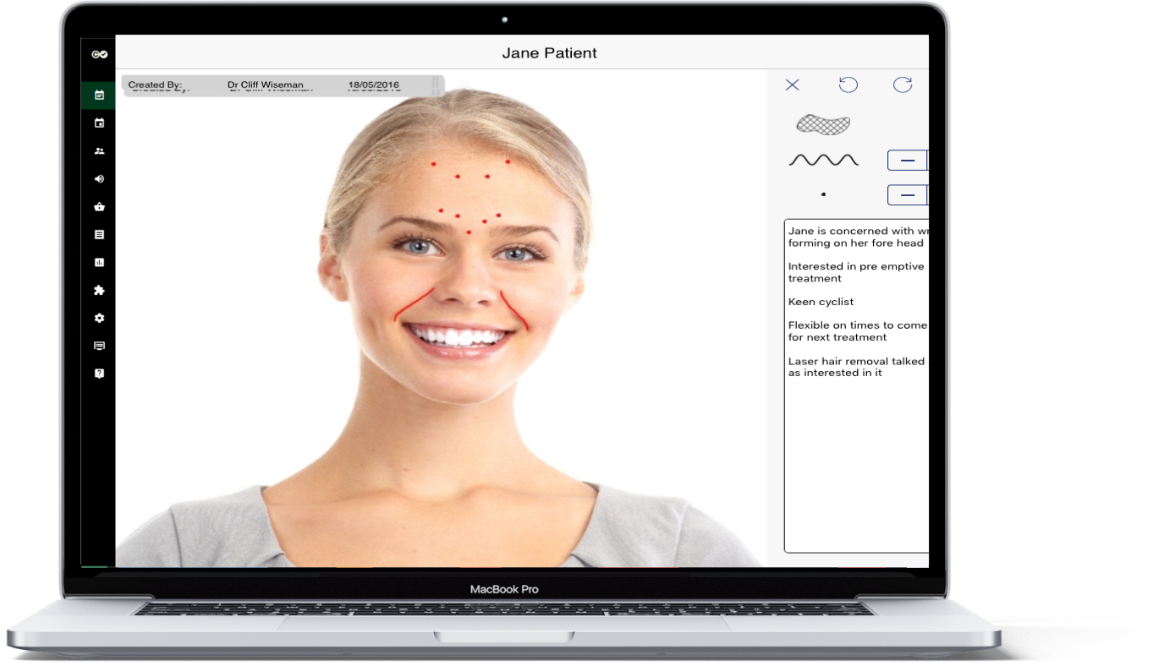The width and height of the screenshot is (1175, 666).
Task: Select the dot marker tool
Action: [823, 194]
